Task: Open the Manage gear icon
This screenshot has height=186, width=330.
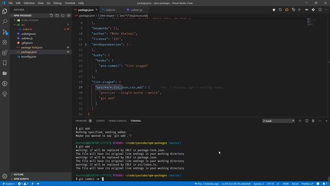Action: click(5, 176)
